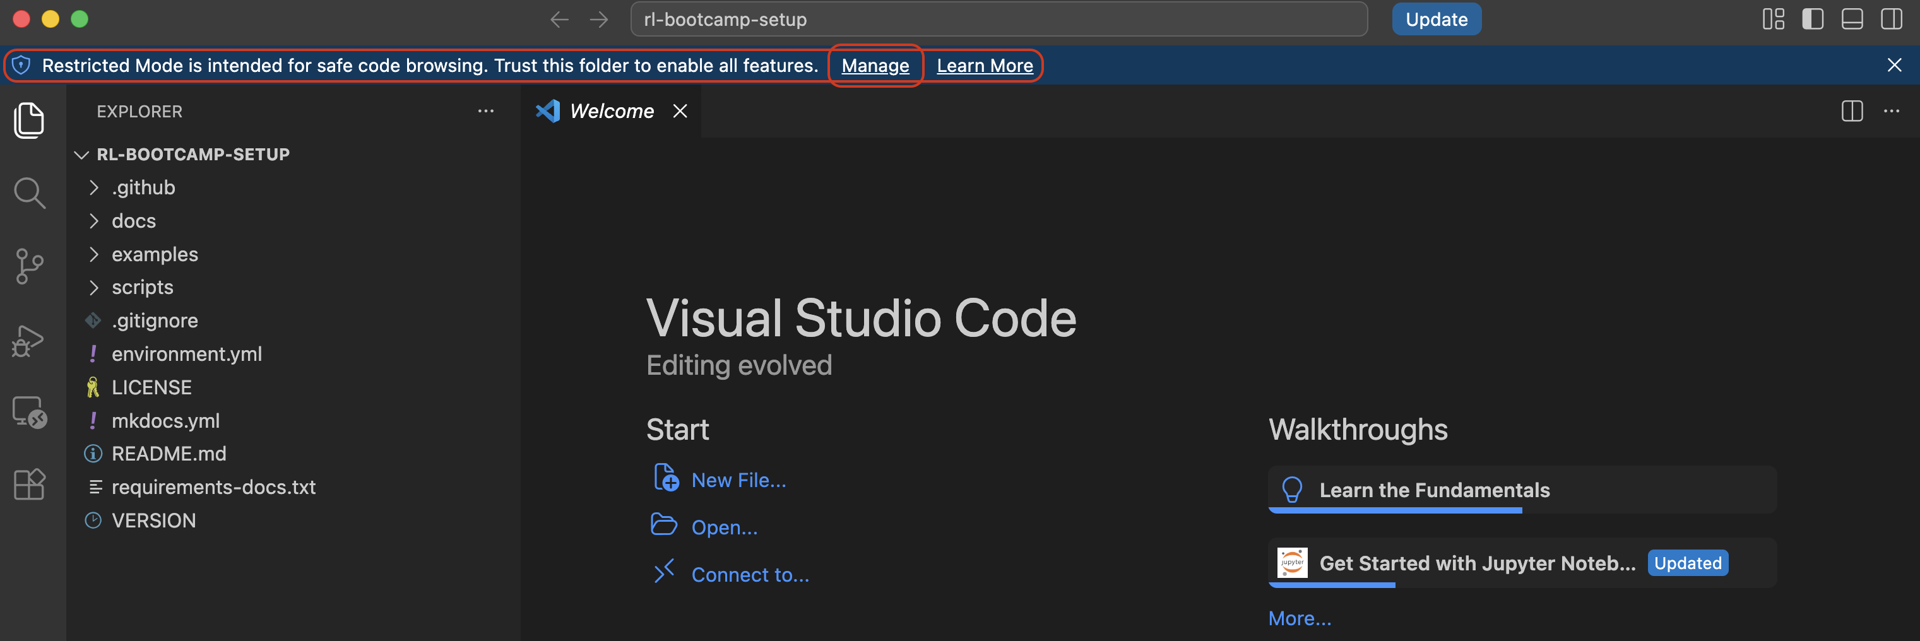Click the New File icon
1920x641 pixels.
(x=666, y=478)
